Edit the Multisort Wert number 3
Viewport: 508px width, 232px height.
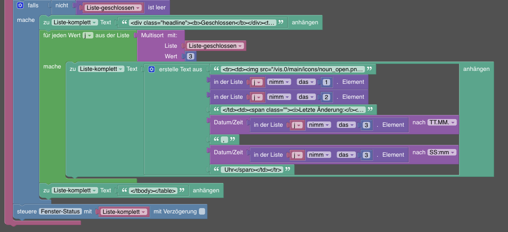point(190,56)
